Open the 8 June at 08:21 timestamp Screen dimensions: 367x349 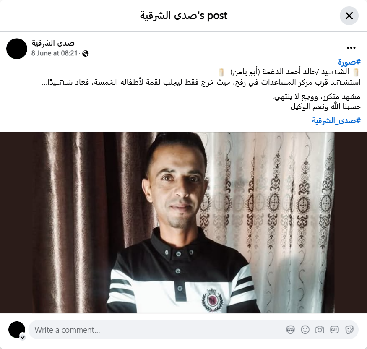pyautogui.click(x=54, y=53)
